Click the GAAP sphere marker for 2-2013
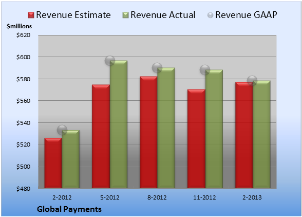302x217 pixels. (252, 80)
